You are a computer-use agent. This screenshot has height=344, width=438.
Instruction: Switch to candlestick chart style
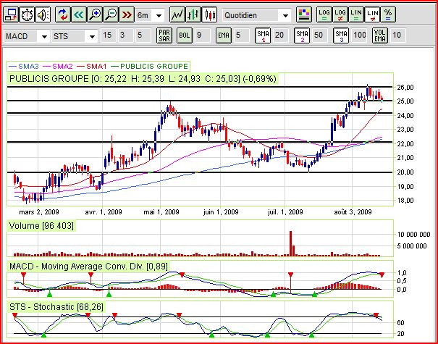click(x=209, y=14)
